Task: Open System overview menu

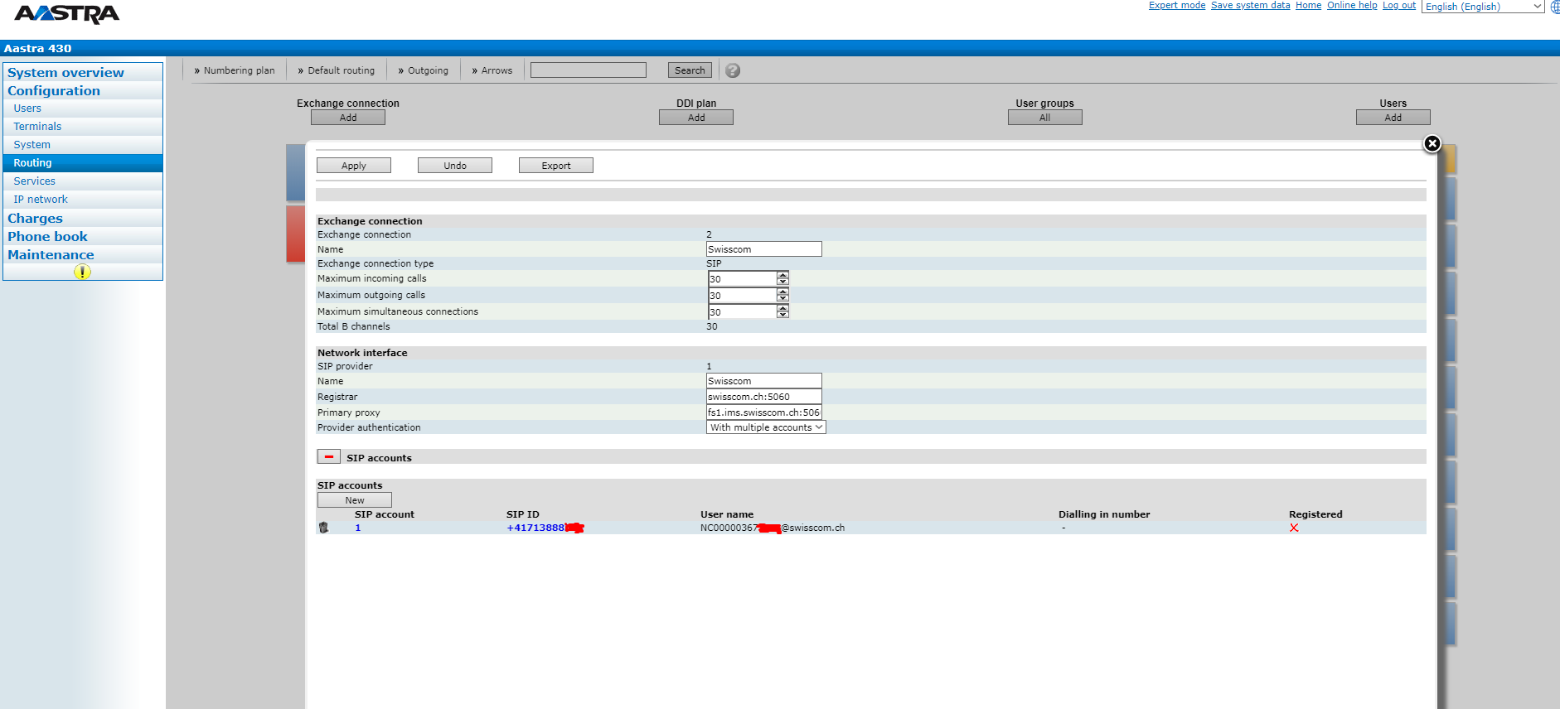Action: coord(65,73)
